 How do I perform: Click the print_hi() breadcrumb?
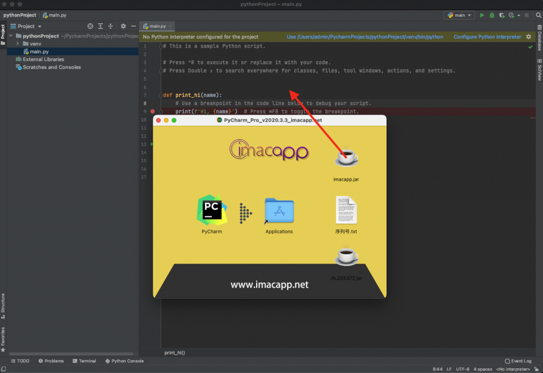point(174,352)
